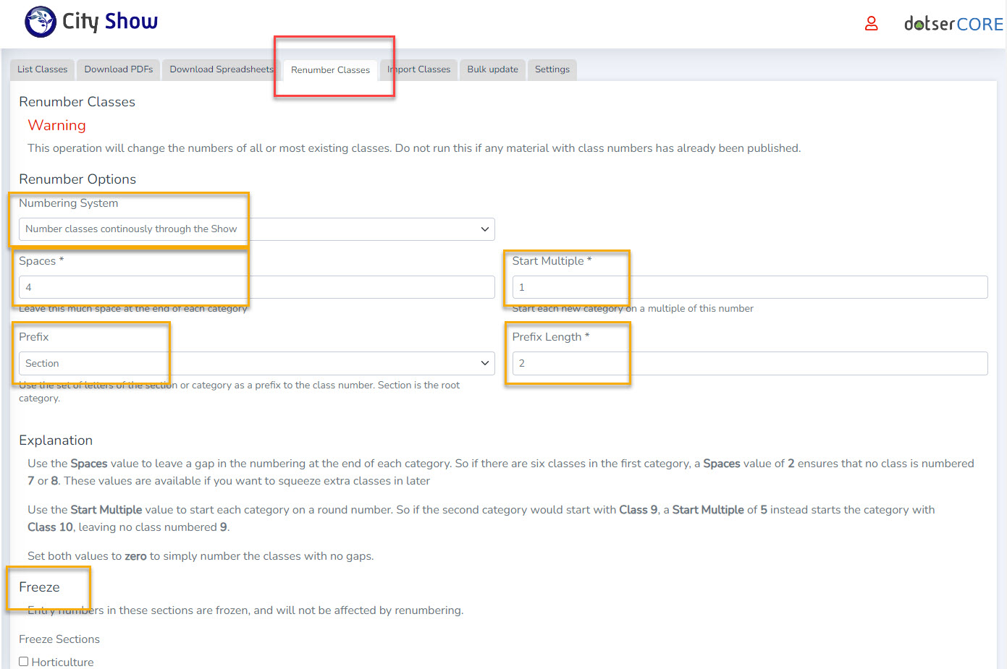Open the Numbering System dropdown
Screen dimensions: 1007x669
(256, 229)
